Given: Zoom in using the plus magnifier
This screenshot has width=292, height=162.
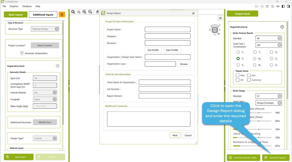Looking at the screenshot, I should point(84,12).
